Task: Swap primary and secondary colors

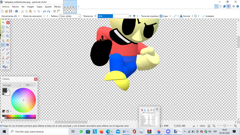Action: click(9, 89)
